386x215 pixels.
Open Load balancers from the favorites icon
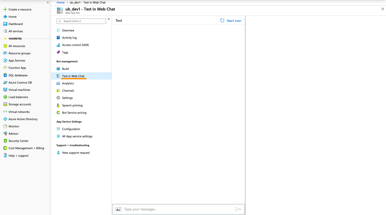click(x=5, y=97)
